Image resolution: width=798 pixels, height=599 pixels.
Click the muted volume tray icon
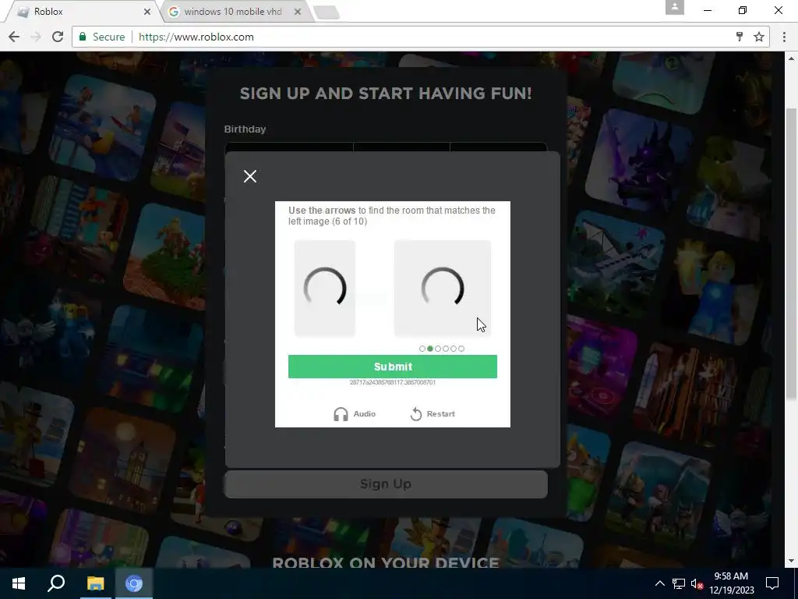(697, 583)
